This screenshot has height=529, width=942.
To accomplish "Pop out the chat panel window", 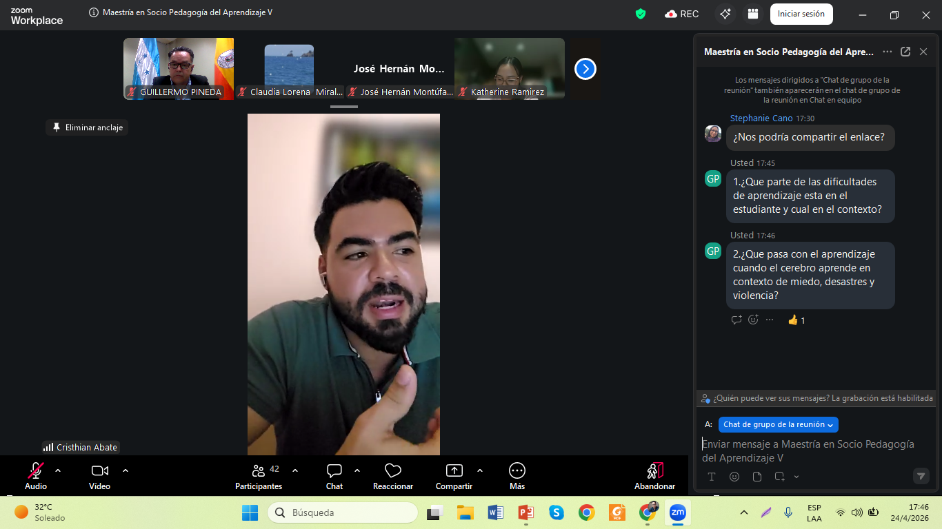I will 905,52.
